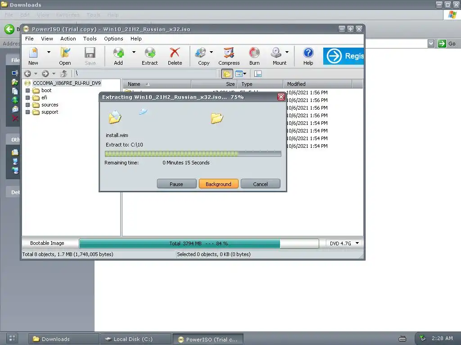461x345 pixels.
Task: Click the Add files toolbar icon
Action: click(118, 56)
